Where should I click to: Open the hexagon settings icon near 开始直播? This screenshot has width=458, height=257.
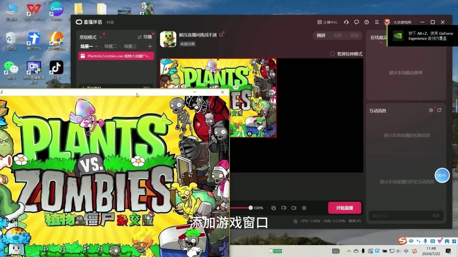click(x=304, y=208)
